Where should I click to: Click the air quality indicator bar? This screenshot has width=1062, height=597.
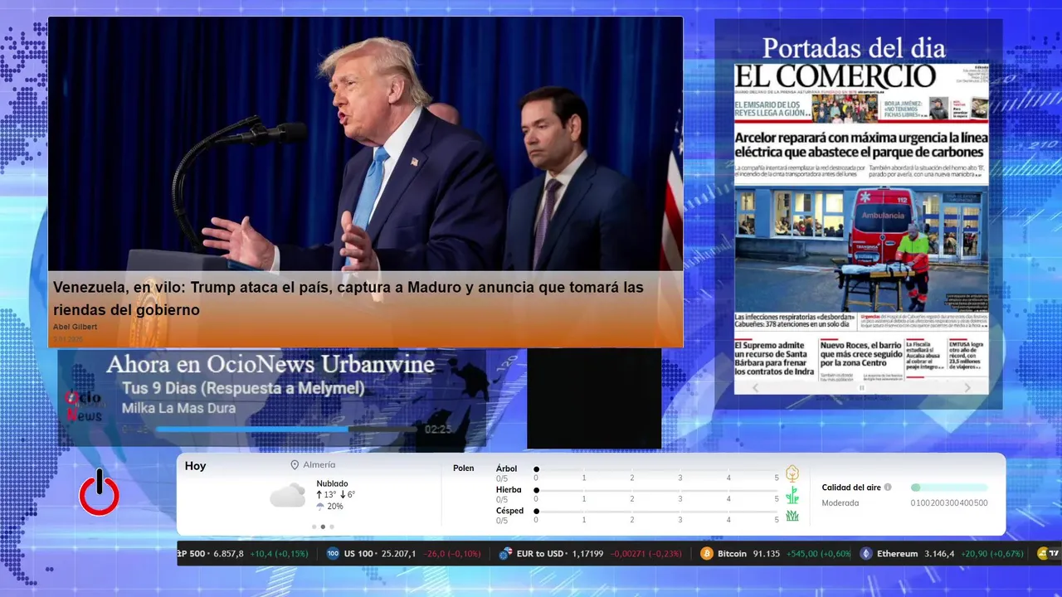pos(949,488)
